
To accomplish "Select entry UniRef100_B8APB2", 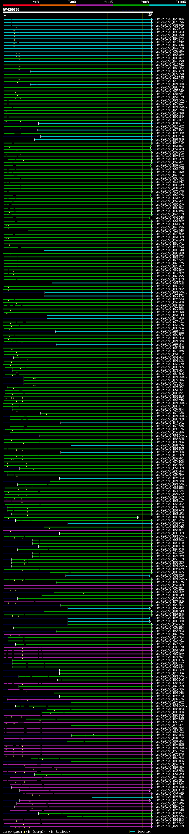I will point(170,68).
